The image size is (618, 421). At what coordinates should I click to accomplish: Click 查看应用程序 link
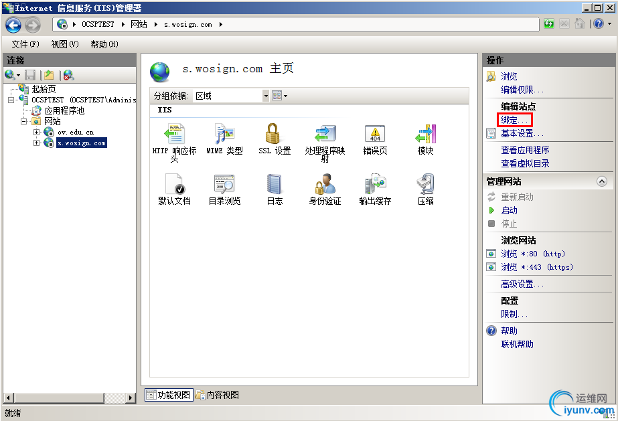525,150
